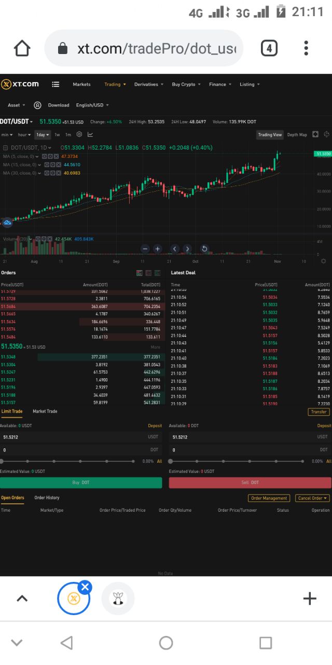The width and height of the screenshot is (332, 665).
Task: Reset the chart view
Action: [204, 249]
